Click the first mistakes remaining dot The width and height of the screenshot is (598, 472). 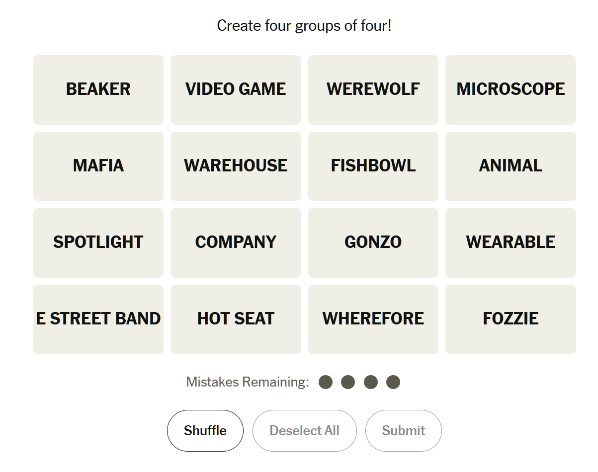[x=326, y=382]
